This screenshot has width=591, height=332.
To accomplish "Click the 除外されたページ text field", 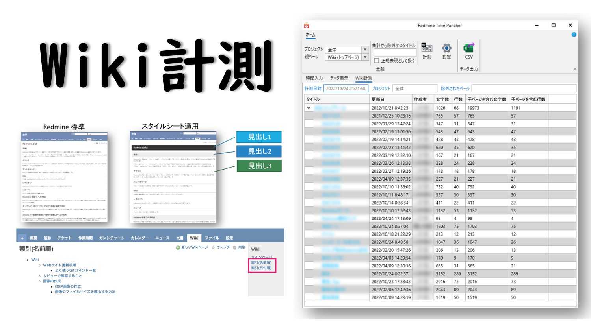I will (524, 89).
